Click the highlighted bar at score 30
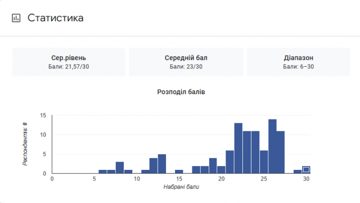 [x=306, y=169]
